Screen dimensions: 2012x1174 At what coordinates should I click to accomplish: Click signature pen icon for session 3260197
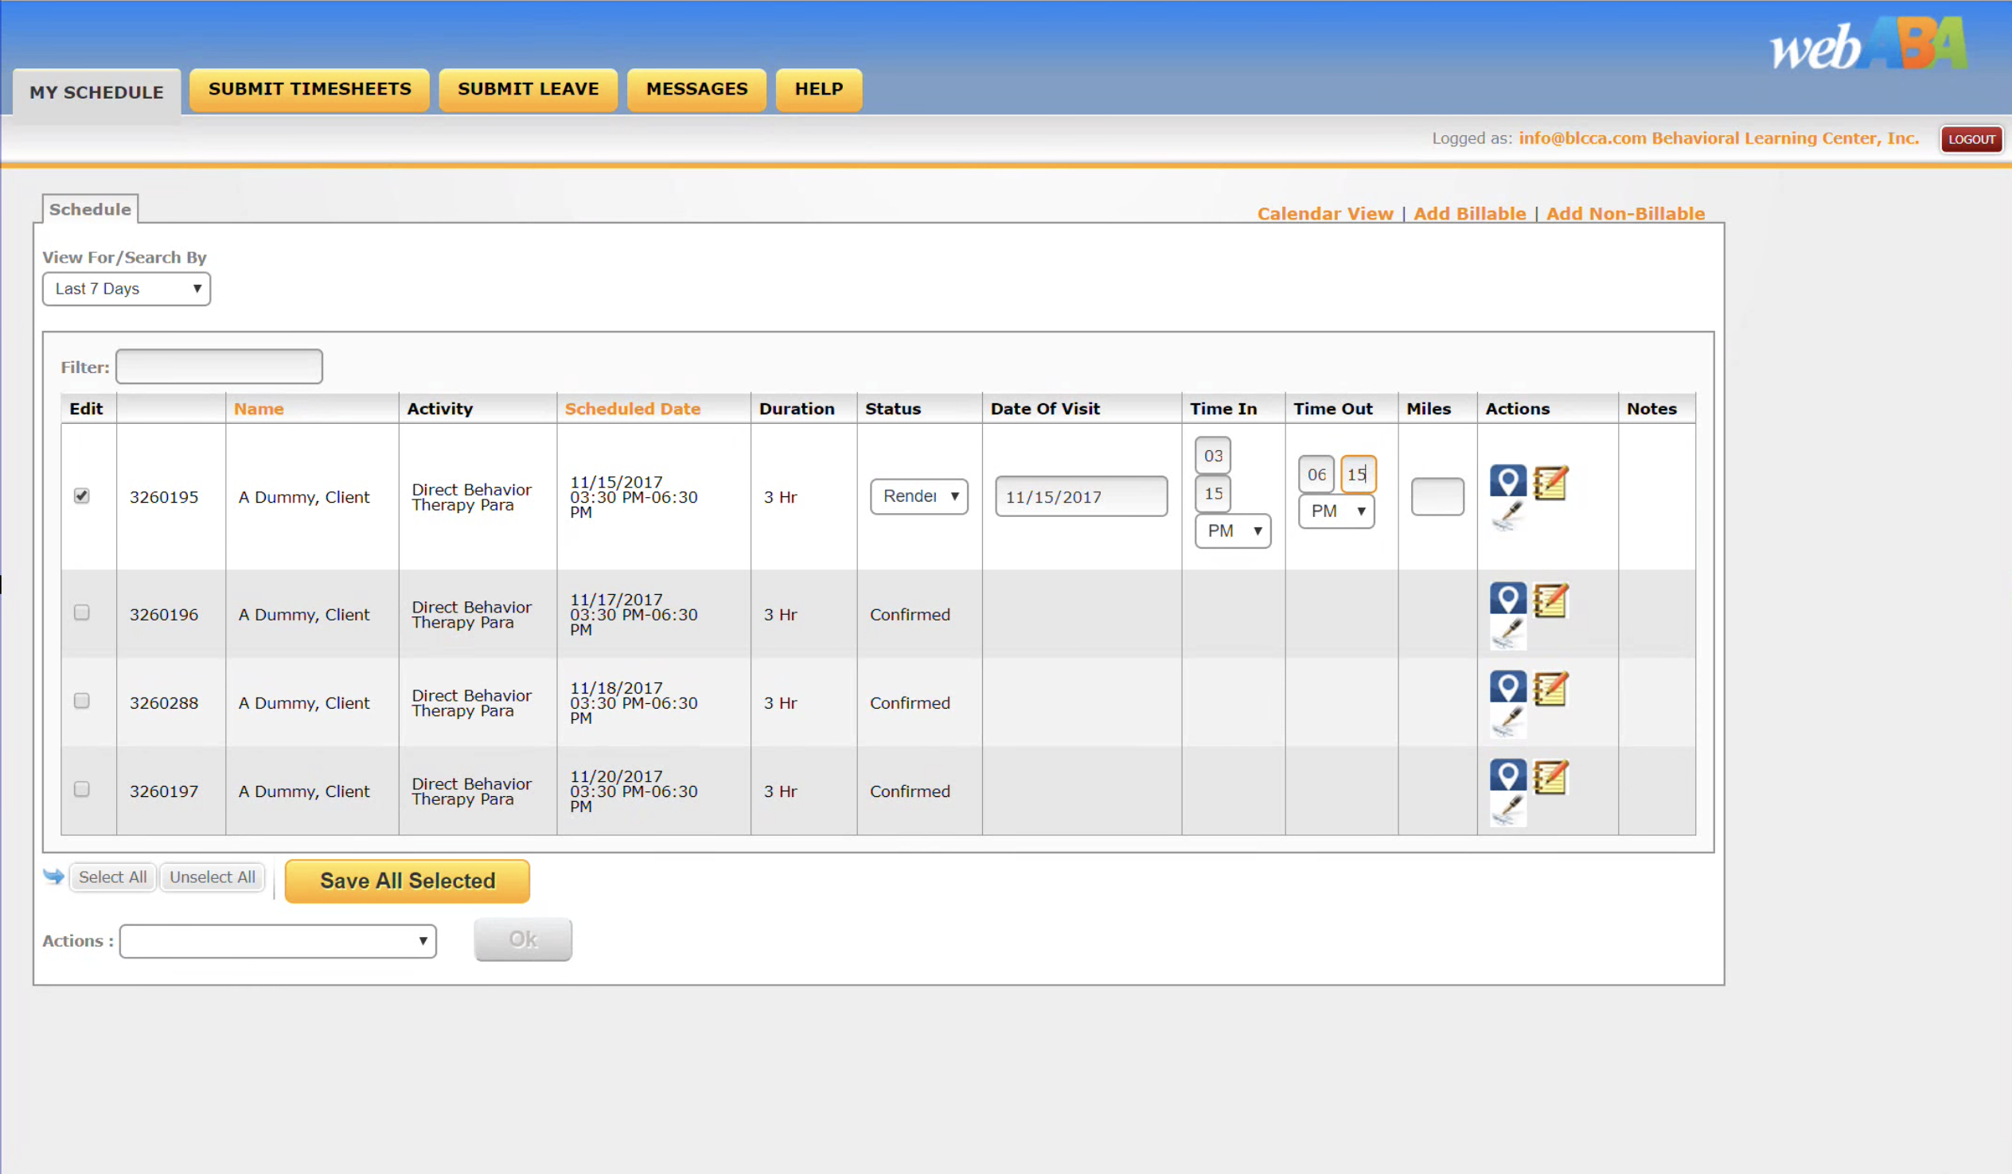pos(1507,811)
